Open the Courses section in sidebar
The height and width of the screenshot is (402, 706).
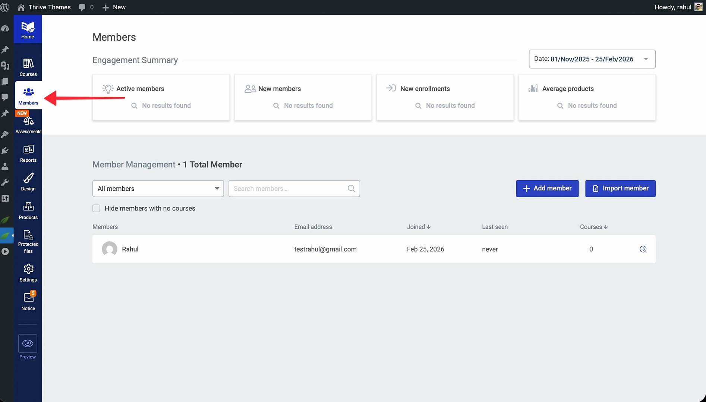[28, 67]
